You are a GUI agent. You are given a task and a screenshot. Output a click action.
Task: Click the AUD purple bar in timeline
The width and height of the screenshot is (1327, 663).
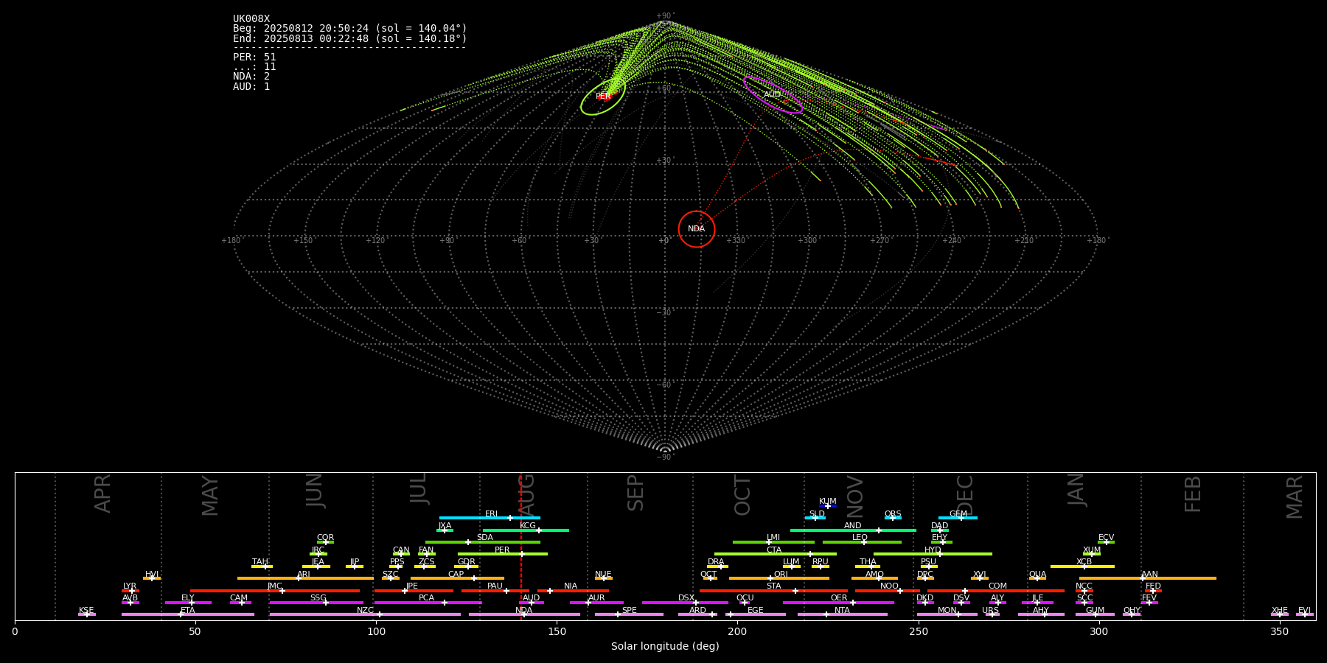(532, 603)
